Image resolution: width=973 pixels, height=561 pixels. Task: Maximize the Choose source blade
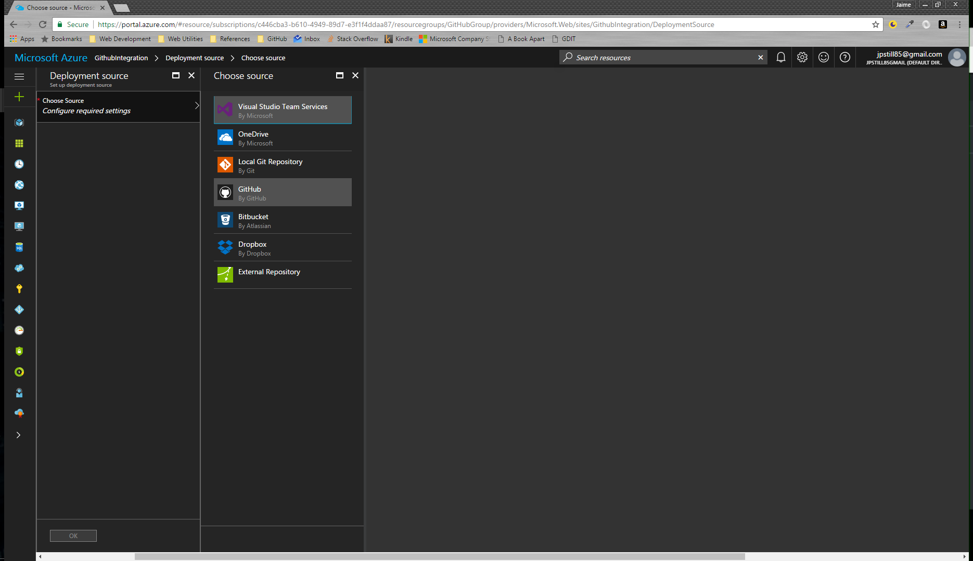pyautogui.click(x=340, y=76)
